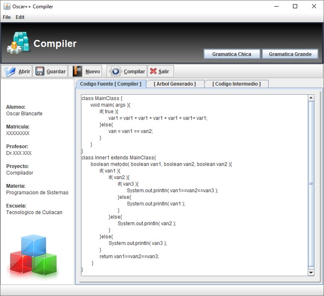This screenshot has width=324, height=296.
Task: Load the Gramatica Grande grammar
Action: [x=290, y=54]
